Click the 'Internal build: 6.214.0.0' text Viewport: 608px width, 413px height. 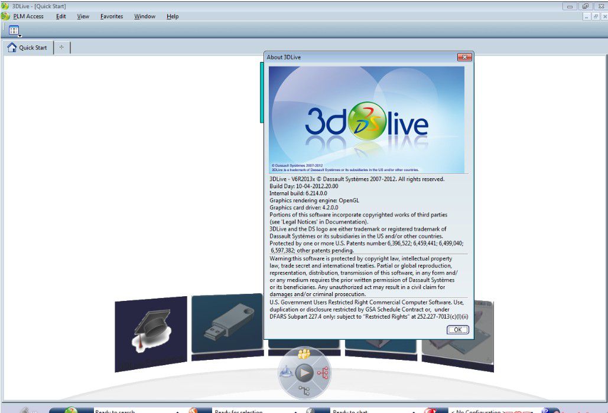[298, 193]
